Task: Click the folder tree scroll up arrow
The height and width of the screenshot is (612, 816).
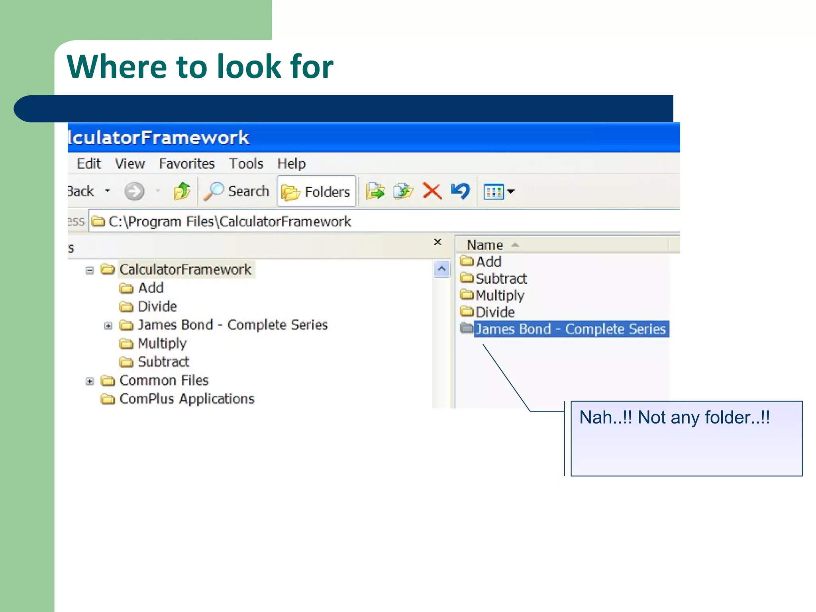Action: tap(441, 269)
